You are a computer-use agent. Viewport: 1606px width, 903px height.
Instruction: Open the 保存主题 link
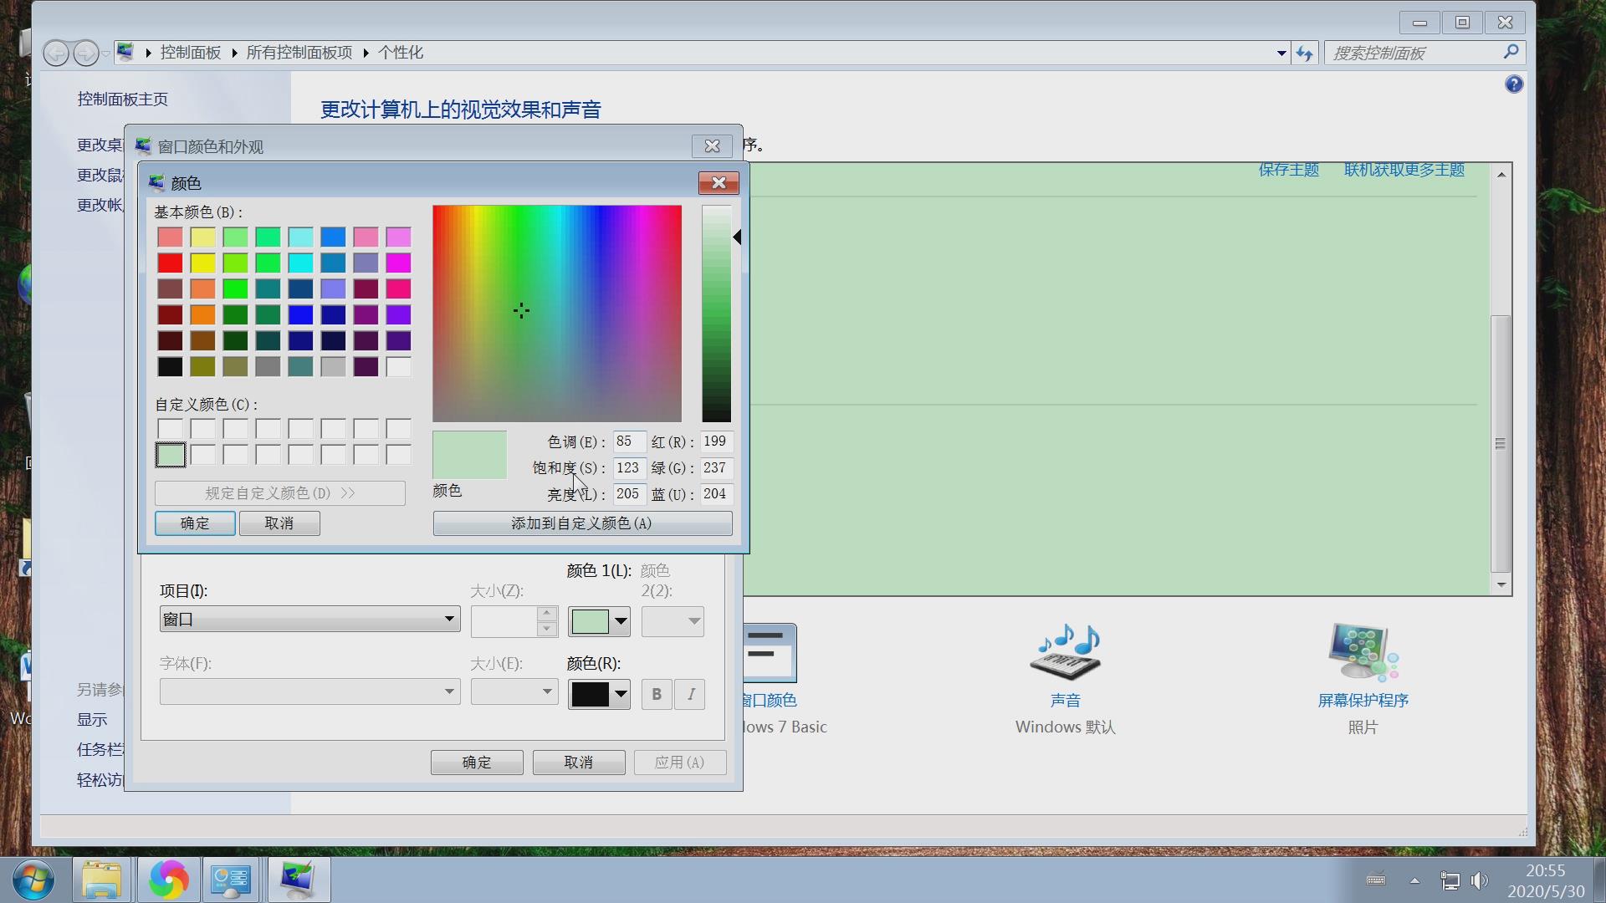click(x=1288, y=169)
